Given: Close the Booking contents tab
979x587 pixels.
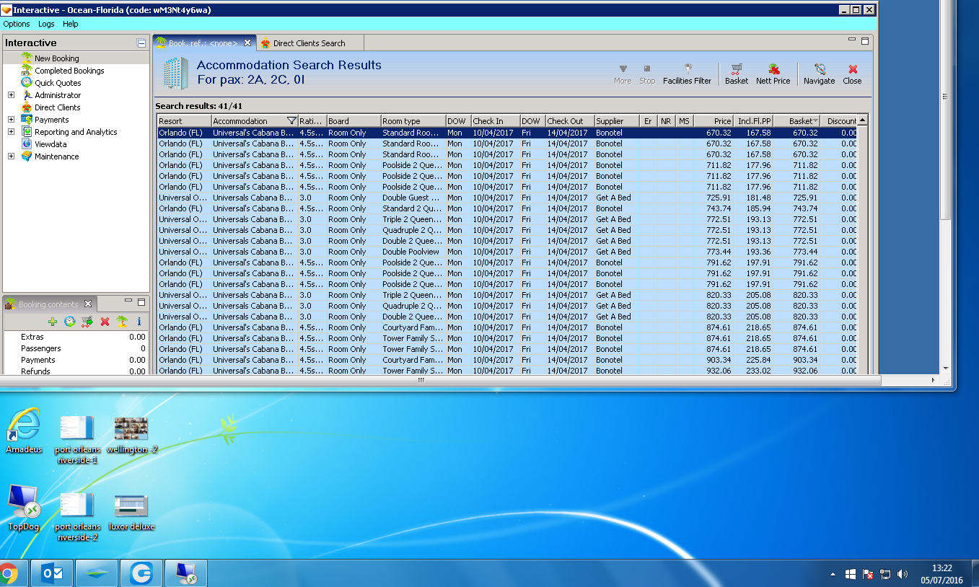Looking at the screenshot, I should tap(88, 304).
